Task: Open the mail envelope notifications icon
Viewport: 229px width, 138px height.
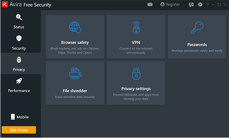Action: [x=150, y=5]
